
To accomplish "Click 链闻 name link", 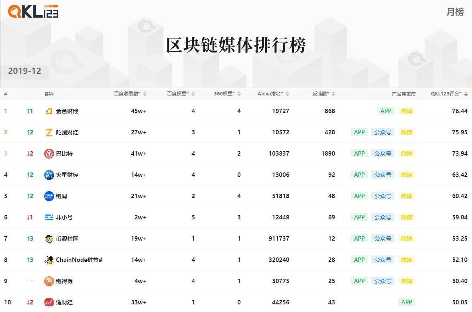I will pos(61,196).
